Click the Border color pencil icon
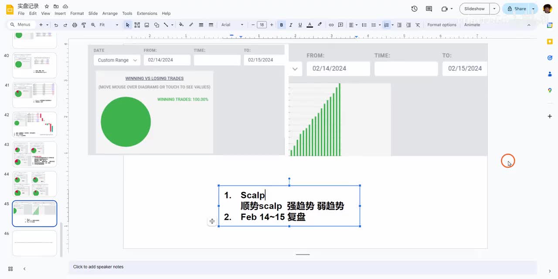Image resolution: width=558 pixels, height=279 pixels. [x=191, y=25]
